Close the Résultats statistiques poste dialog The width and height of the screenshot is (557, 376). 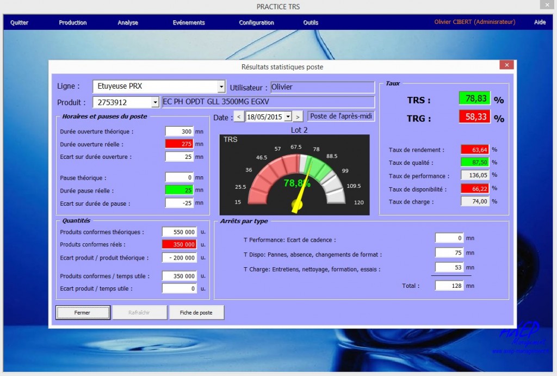tap(506, 65)
